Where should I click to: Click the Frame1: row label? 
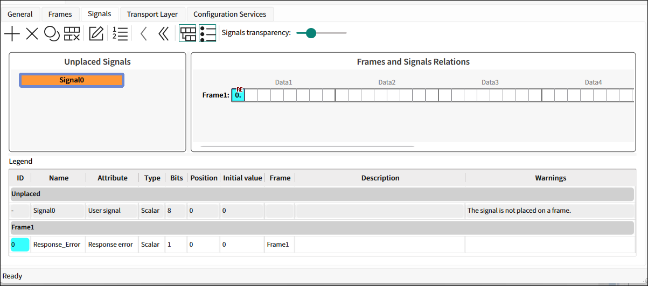216,95
